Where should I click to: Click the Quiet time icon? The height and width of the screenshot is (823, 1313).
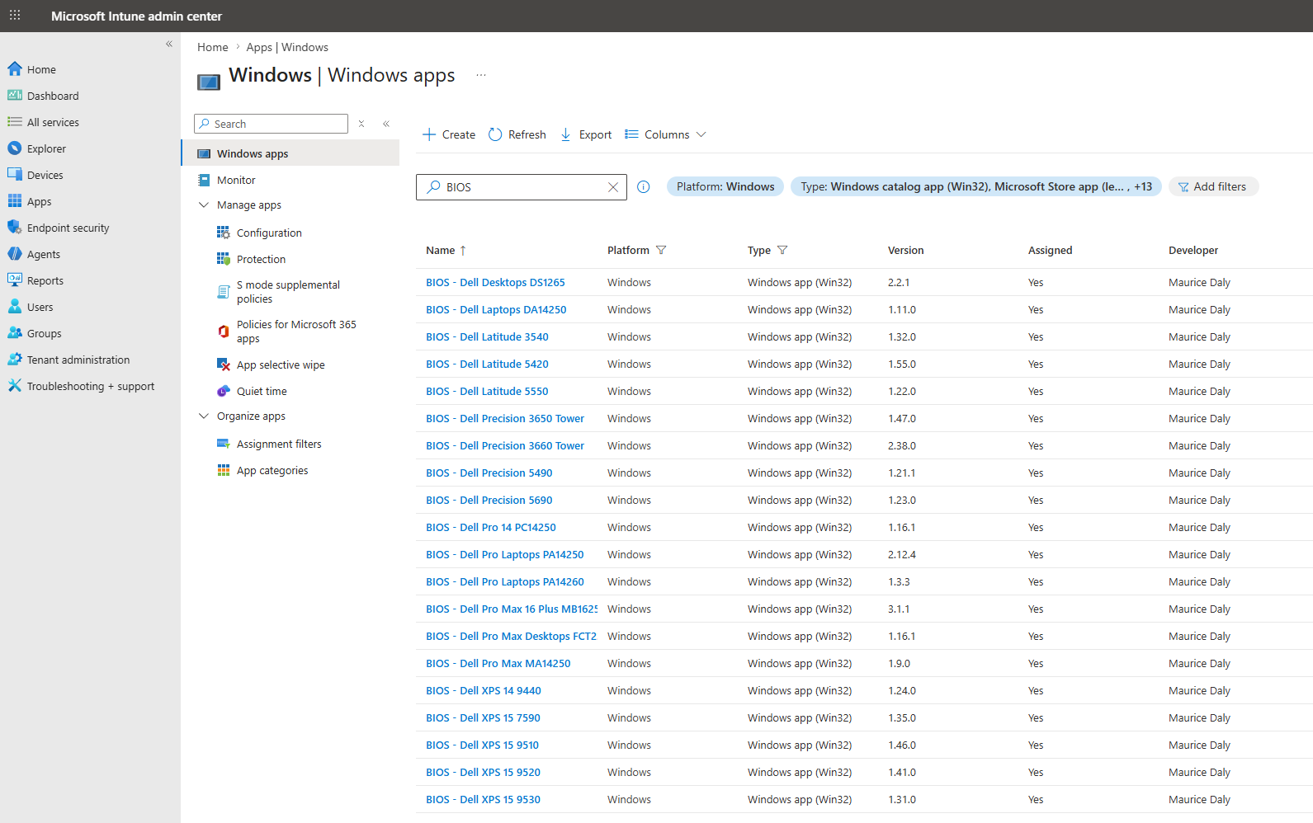tap(224, 391)
